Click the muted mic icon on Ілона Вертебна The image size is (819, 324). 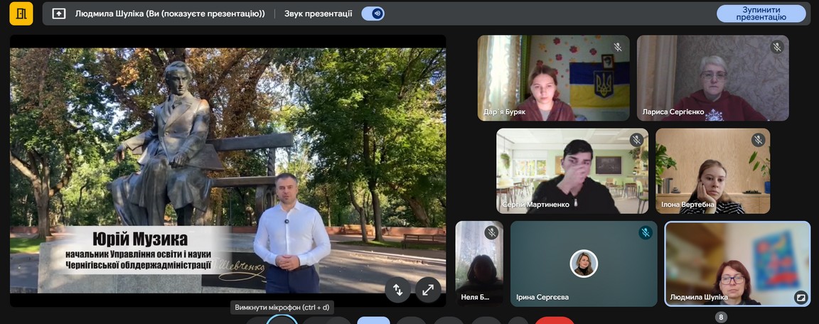pos(759,140)
